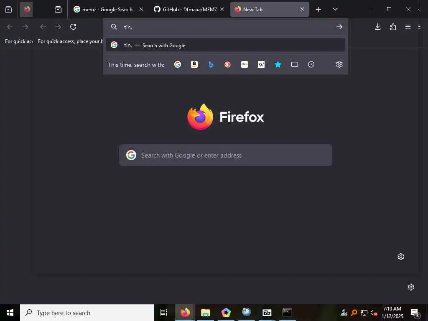
Task: Open the 7-Zip taskbar icon
Action: pyautogui.click(x=267, y=313)
